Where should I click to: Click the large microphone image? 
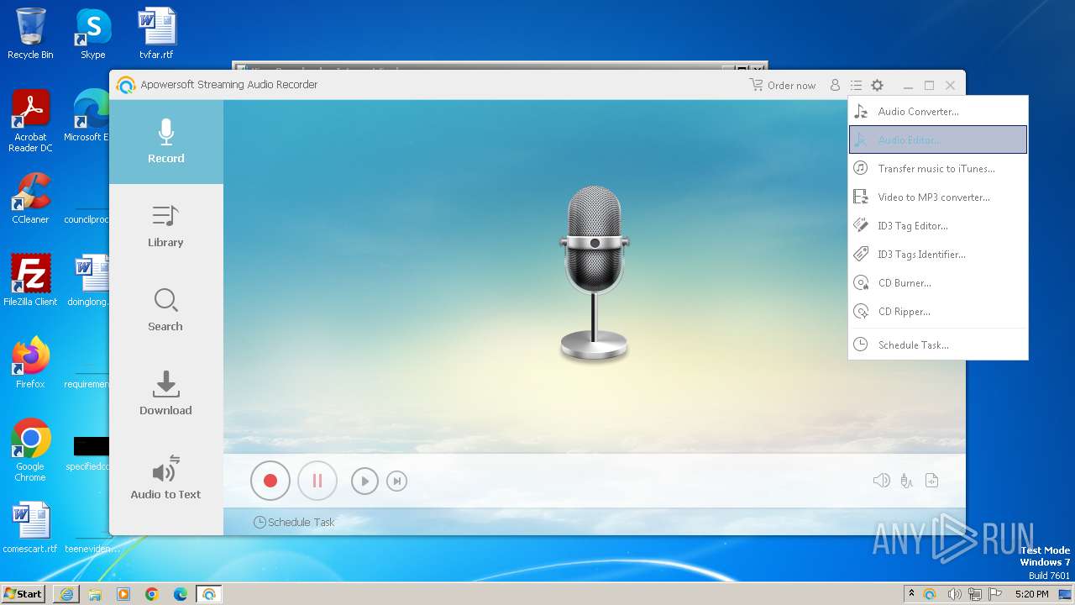tap(595, 273)
